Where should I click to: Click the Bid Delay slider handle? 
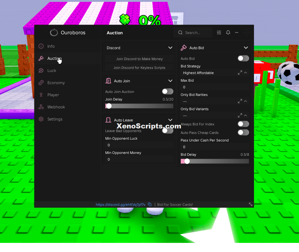point(187,161)
